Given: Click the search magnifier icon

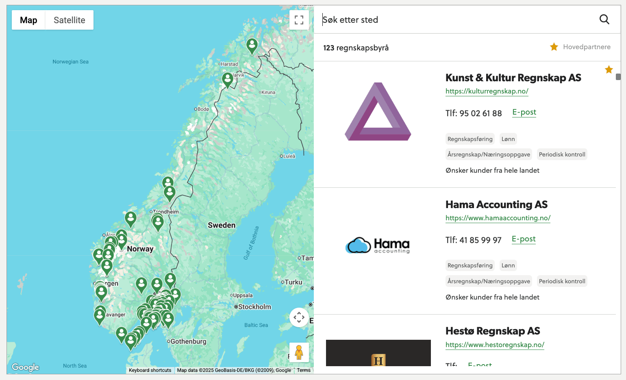Looking at the screenshot, I should tap(604, 20).
